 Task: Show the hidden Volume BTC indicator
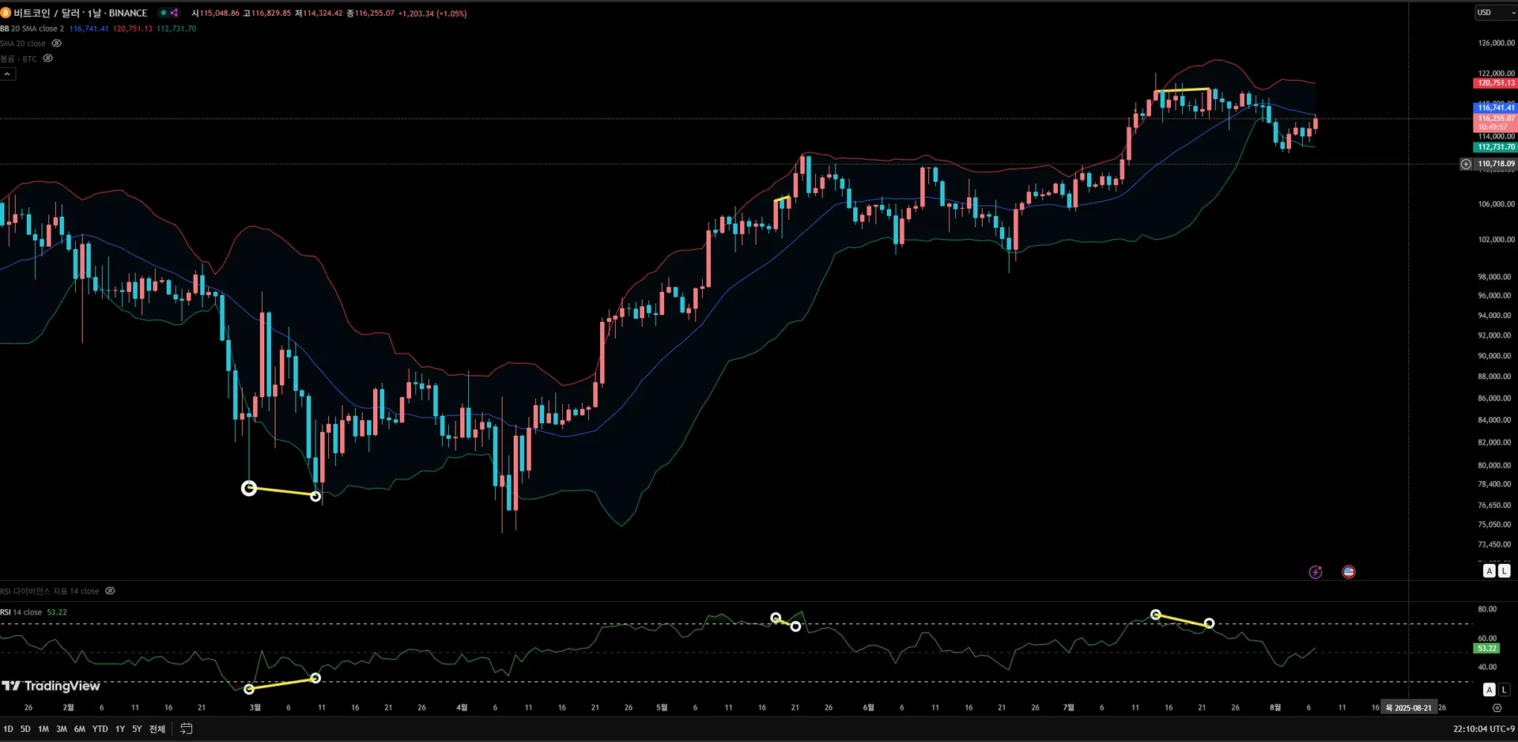click(47, 59)
